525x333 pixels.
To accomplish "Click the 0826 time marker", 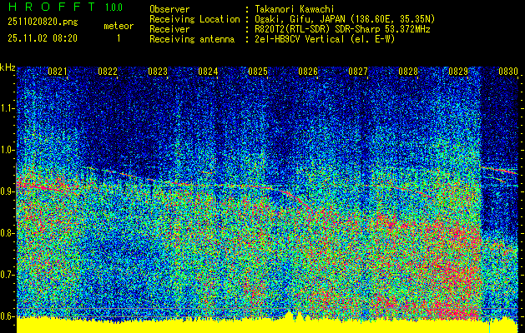I will pos(308,72).
